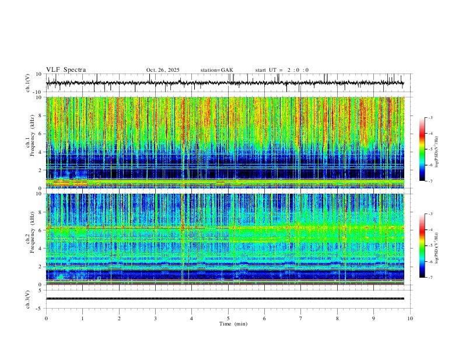
Task: Click the '4' label on the Time axis
Action: (191, 318)
